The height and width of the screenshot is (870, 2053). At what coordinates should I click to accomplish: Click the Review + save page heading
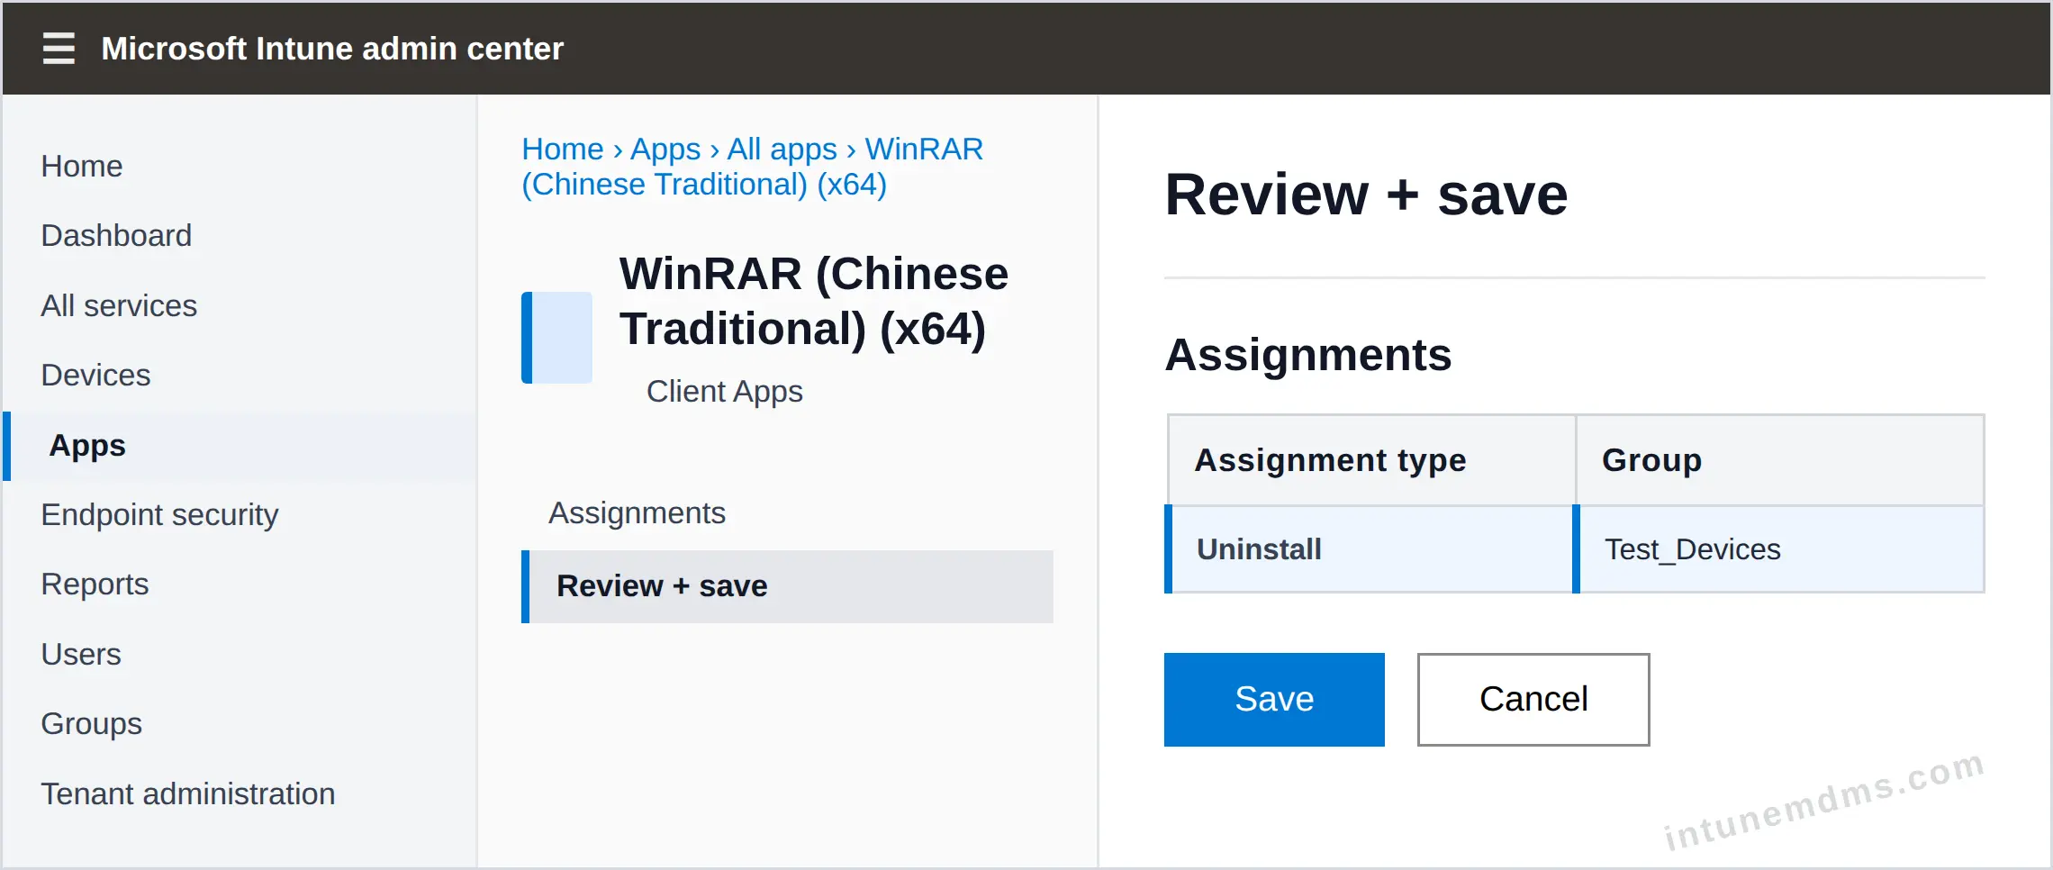pos(1366,195)
